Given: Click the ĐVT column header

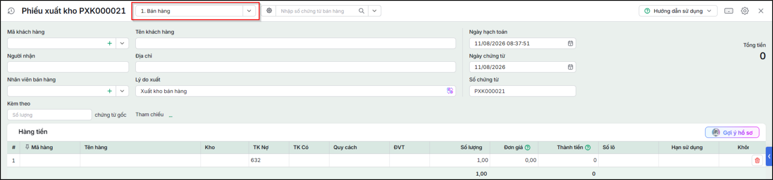Looking at the screenshot, I should point(409,147).
